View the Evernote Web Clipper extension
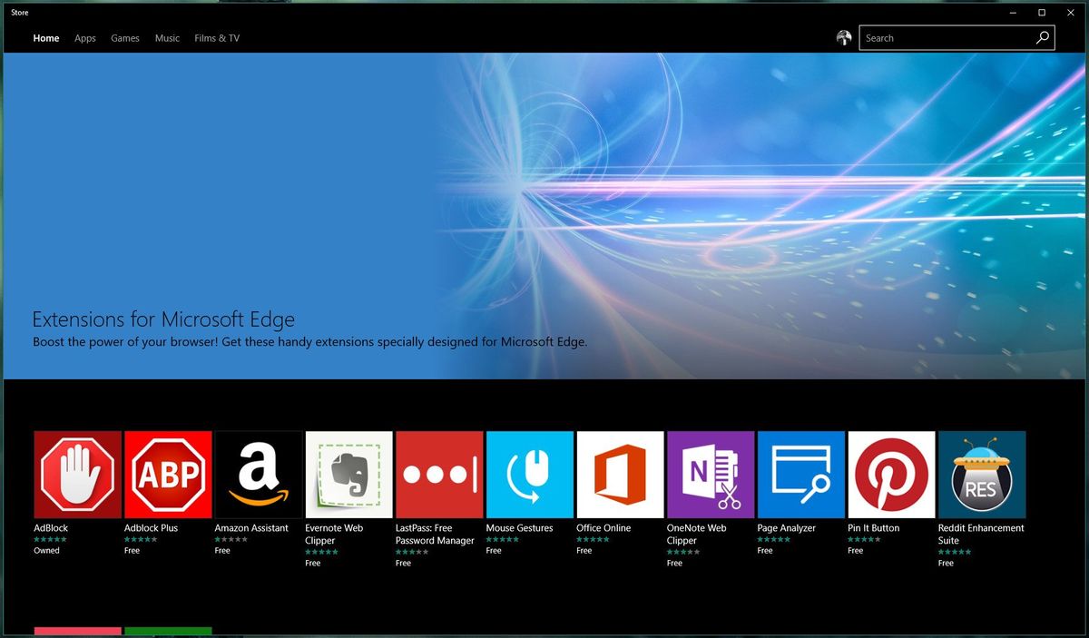The image size is (1089, 638). click(348, 474)
